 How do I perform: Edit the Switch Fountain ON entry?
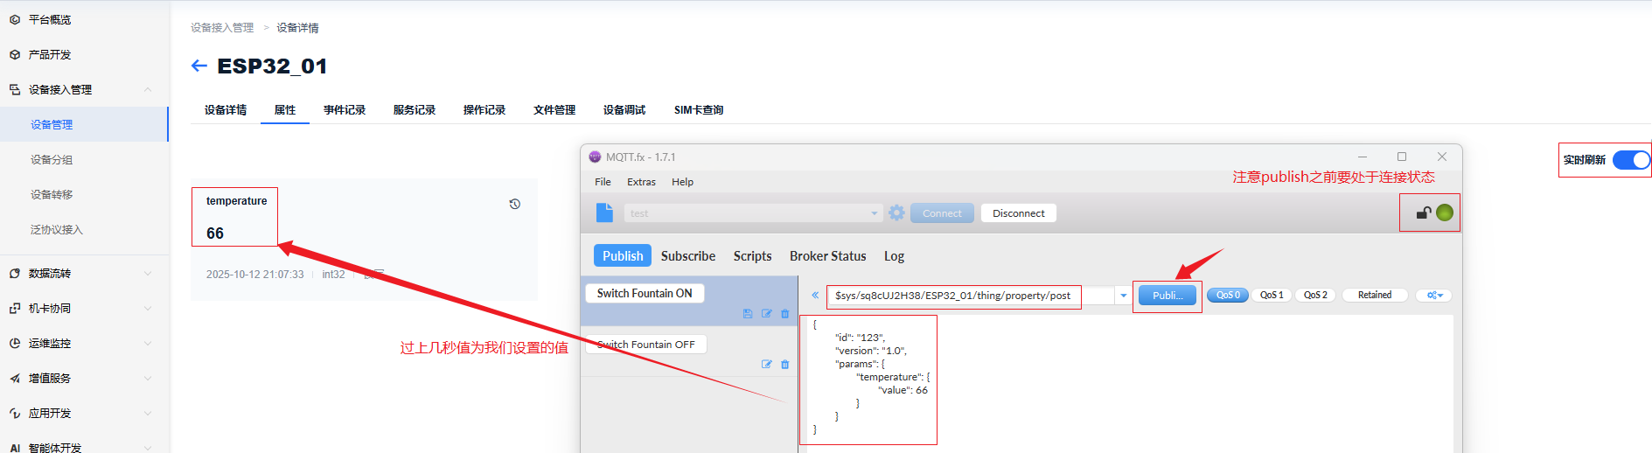coord(767,313)
